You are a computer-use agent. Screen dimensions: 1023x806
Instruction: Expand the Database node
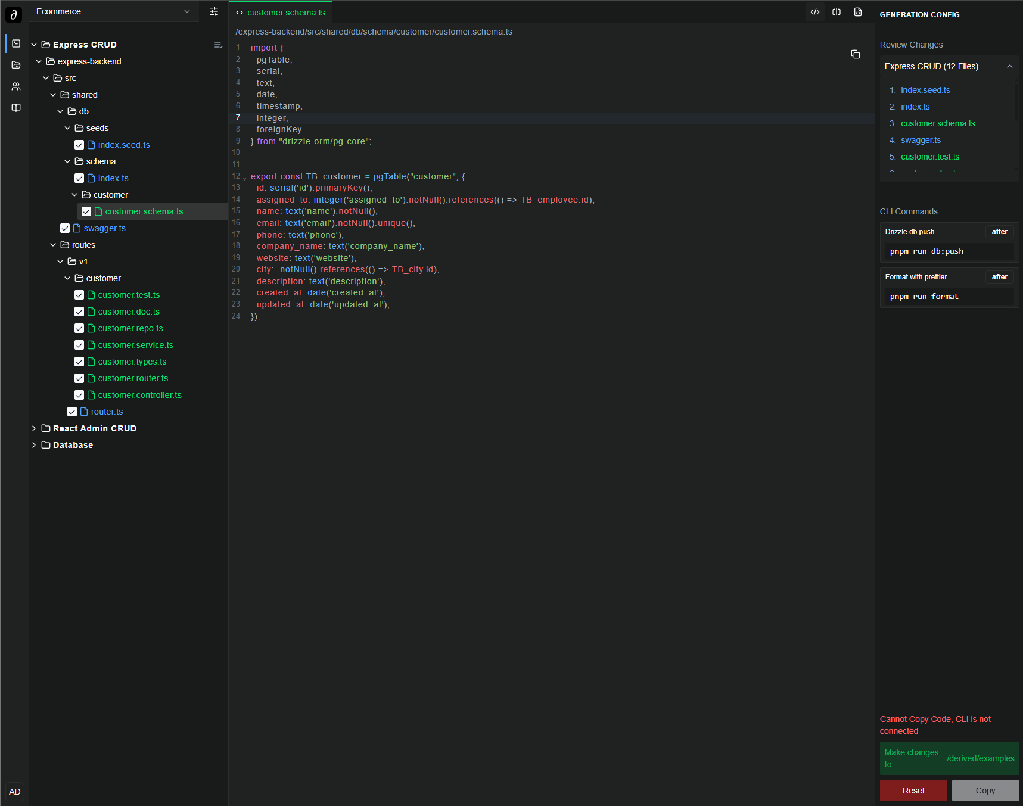tap(34, 445)
